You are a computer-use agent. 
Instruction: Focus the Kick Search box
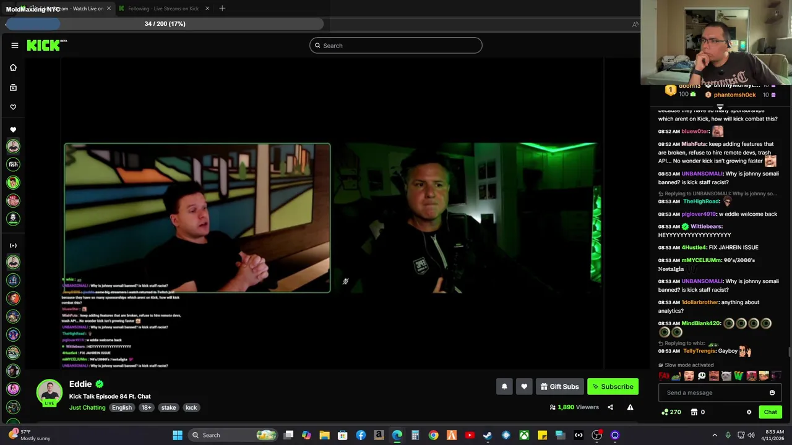click(x=396, y=45)
